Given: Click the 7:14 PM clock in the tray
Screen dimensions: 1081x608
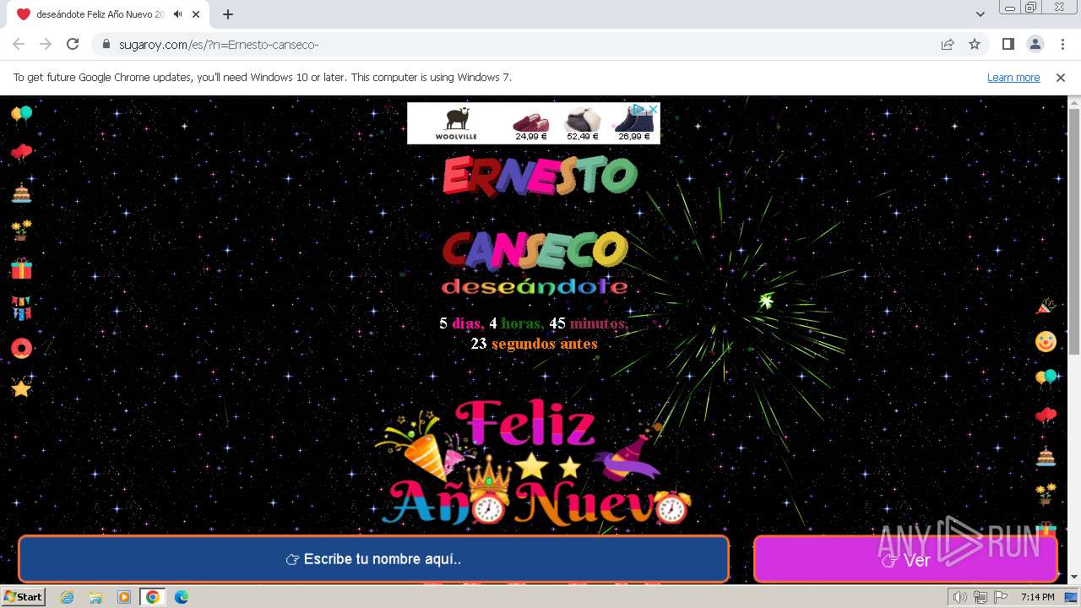Looking at the screenshot, I should tap(1037, 597).
